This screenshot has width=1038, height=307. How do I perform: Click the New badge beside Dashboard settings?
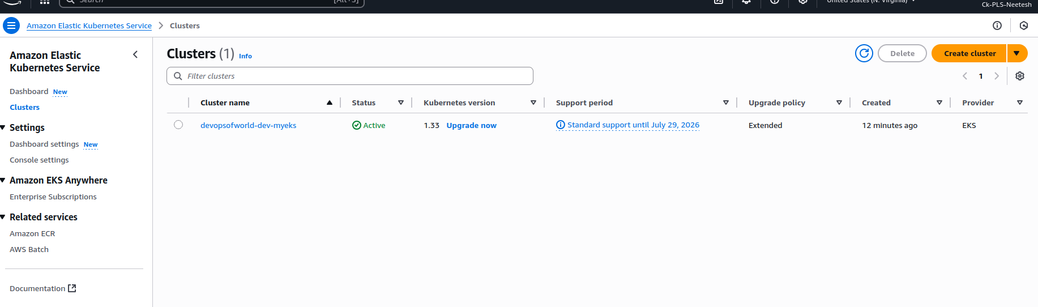91,144
